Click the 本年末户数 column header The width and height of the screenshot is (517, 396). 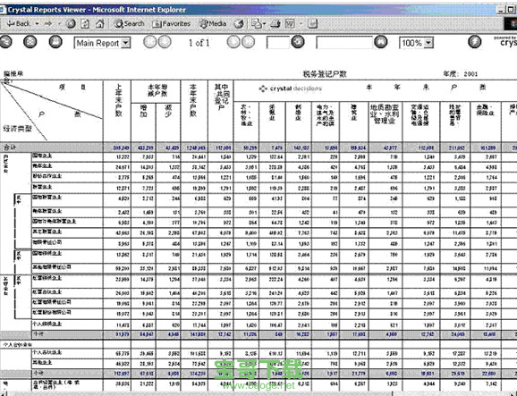point(193,100)
